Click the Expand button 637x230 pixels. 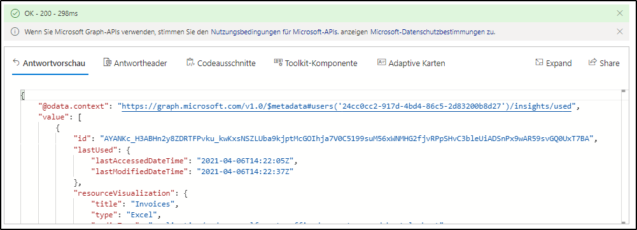point(553,64)
